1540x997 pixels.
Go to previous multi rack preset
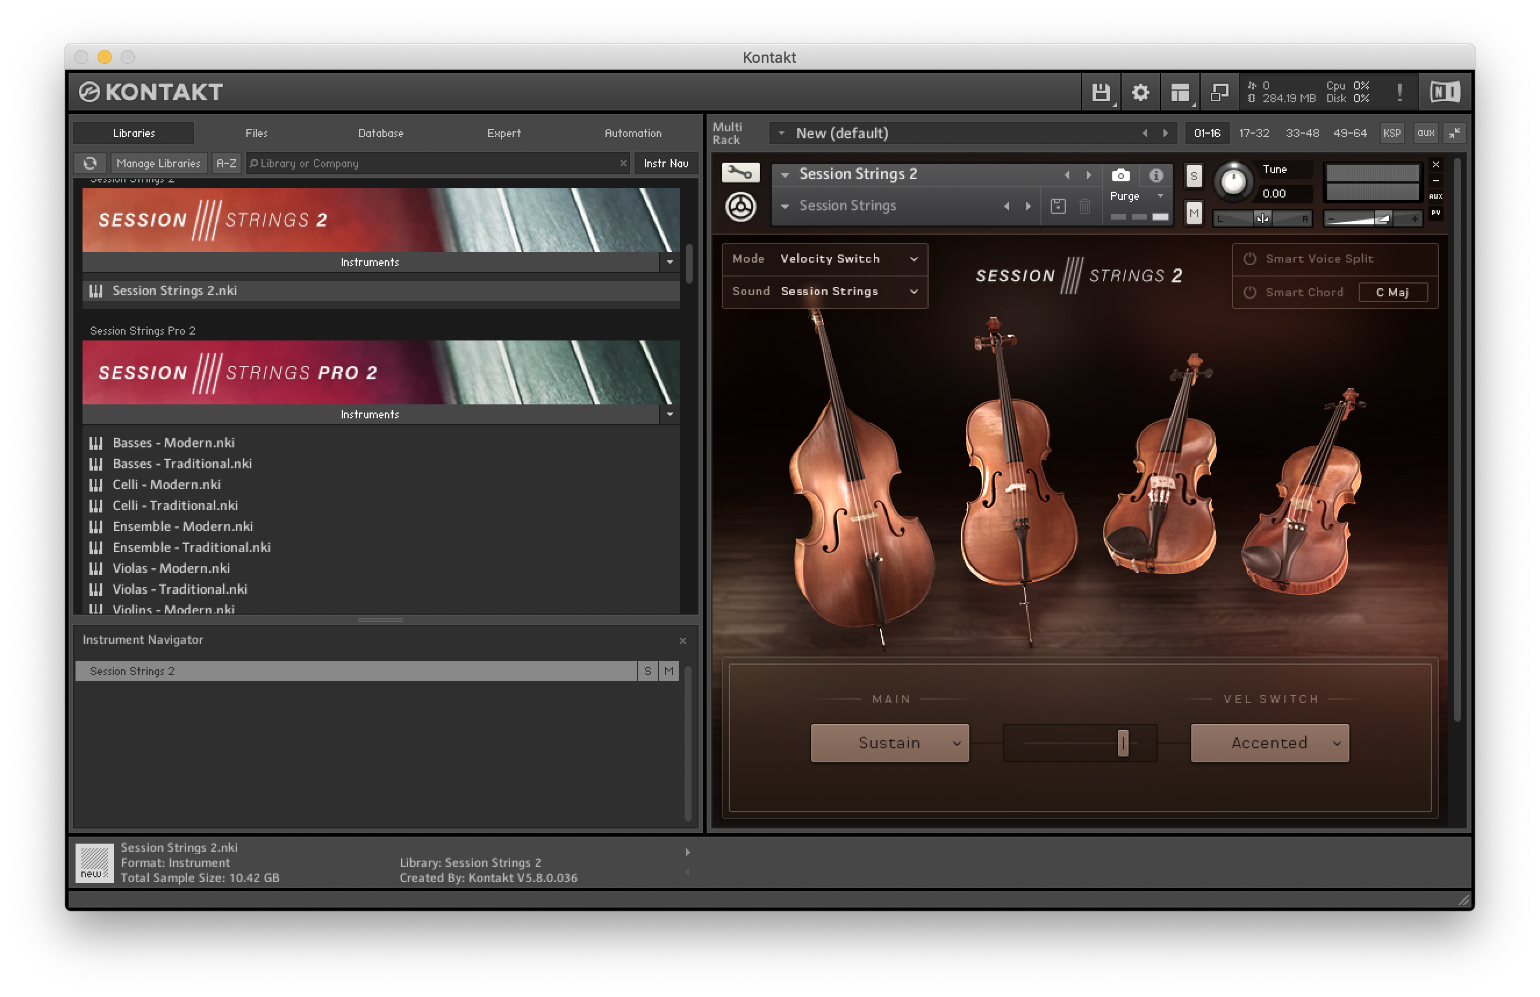[x=1144, y=133]
